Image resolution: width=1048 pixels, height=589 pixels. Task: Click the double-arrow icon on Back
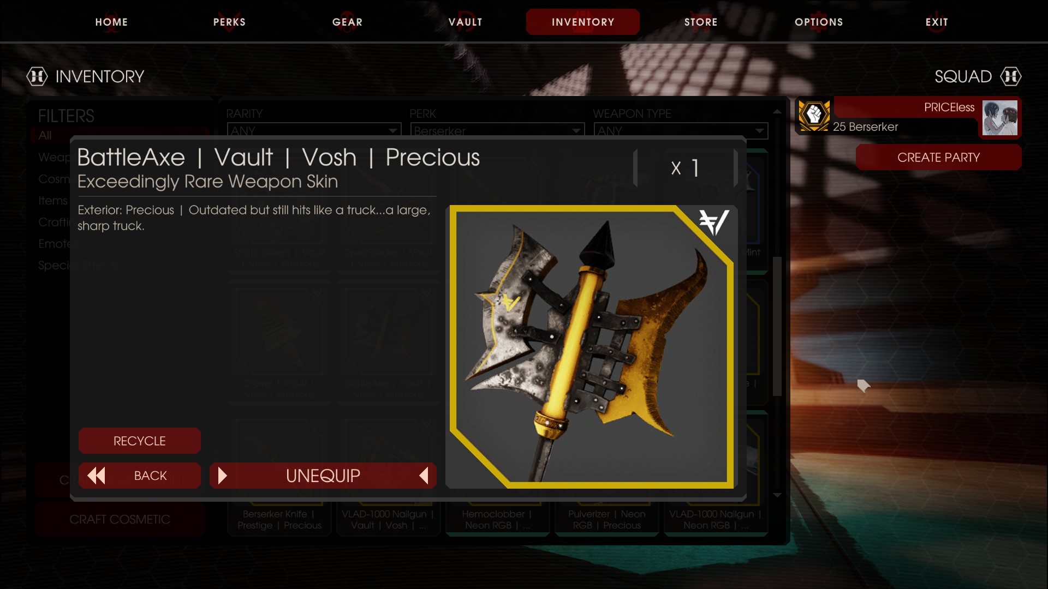coord(97,476)
